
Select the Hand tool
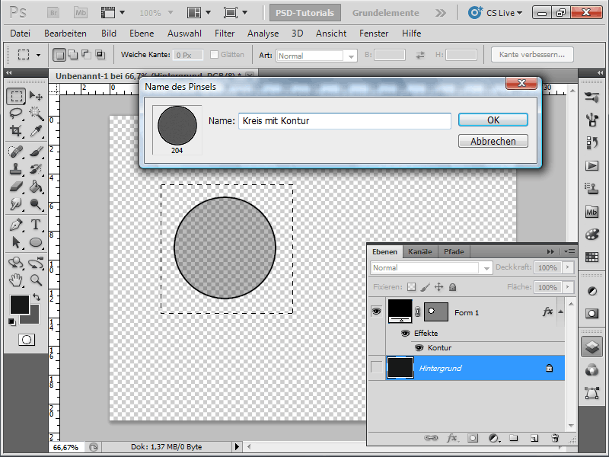pyautogui.click(x=16, y=280)
